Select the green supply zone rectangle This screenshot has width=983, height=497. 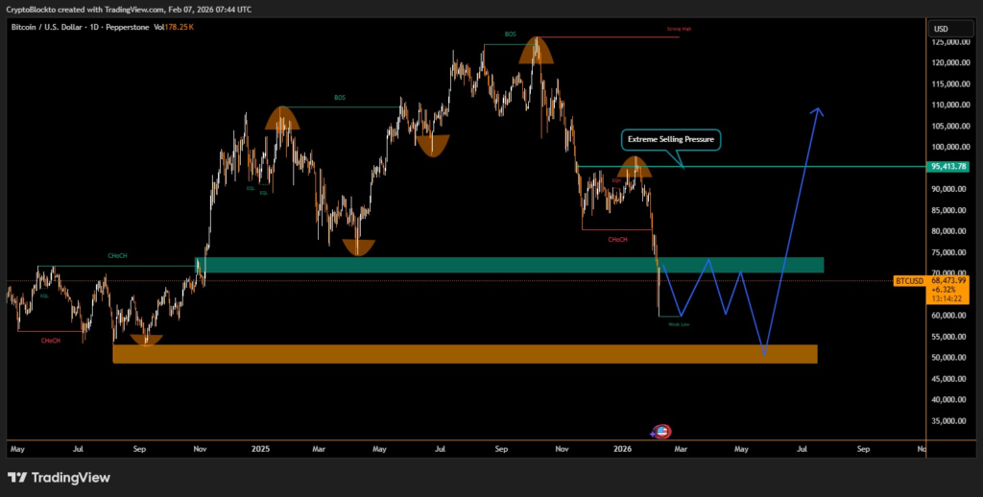click(x=509, y=265)
